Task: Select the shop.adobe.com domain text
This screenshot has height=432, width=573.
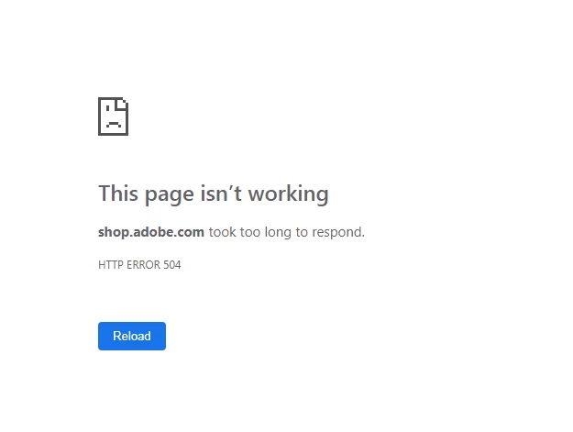Action: pos(151,232)
